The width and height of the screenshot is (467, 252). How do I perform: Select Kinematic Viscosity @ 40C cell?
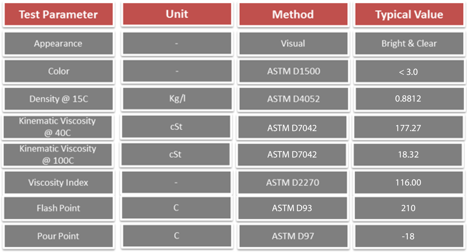[58, 127]
